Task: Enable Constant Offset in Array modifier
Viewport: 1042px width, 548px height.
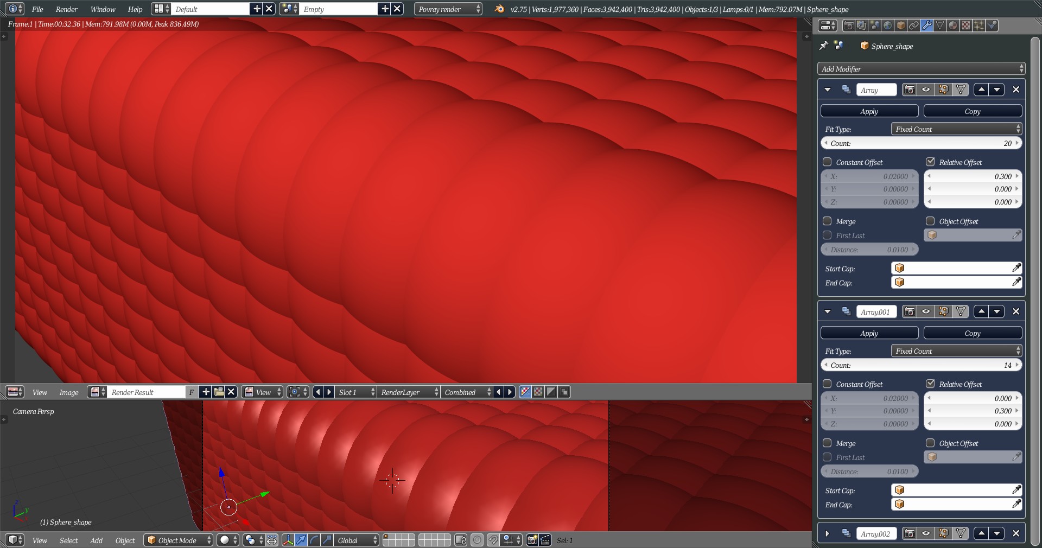Action: (x=827, y=162)
